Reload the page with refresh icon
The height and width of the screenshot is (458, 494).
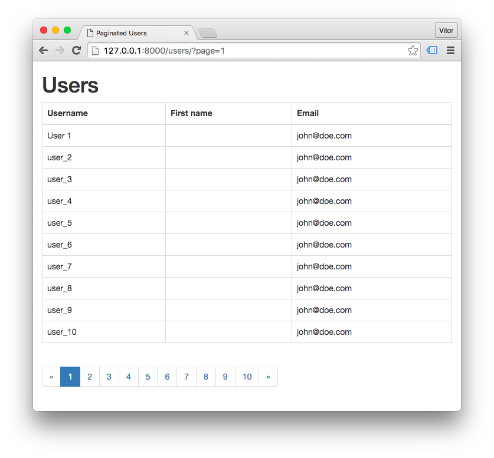click(77, 50)
